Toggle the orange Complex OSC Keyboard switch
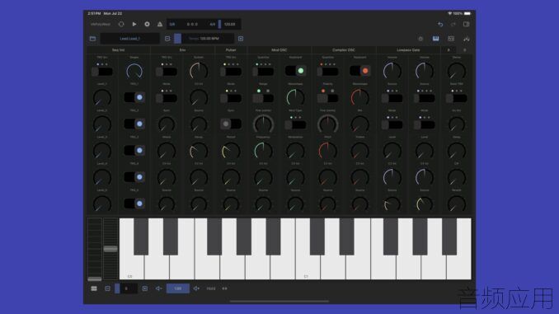The image size is (559, 314). click(360, 71)
